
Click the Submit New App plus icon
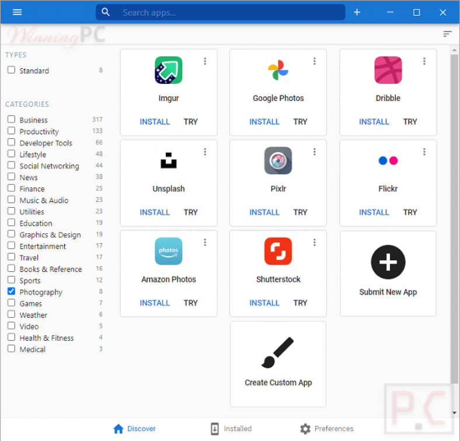[388, 262]
